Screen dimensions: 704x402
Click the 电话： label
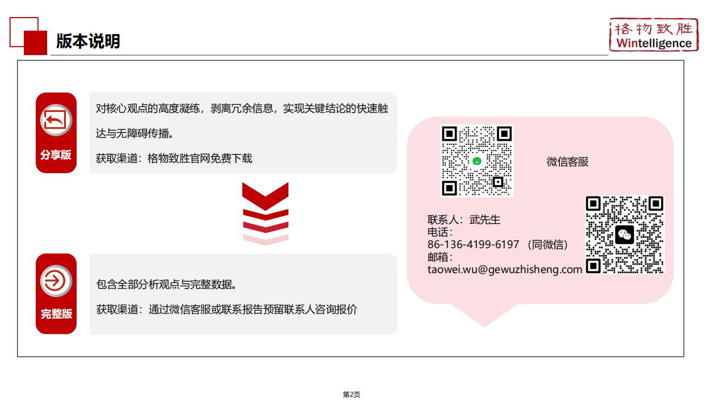(440, 232)
